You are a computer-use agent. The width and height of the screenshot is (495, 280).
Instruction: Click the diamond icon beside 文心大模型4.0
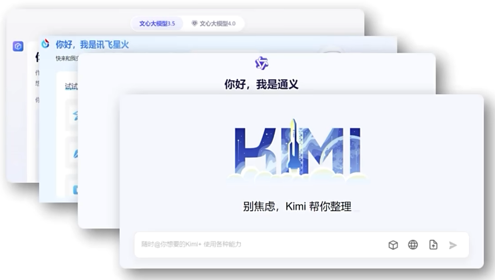(194, 24)
